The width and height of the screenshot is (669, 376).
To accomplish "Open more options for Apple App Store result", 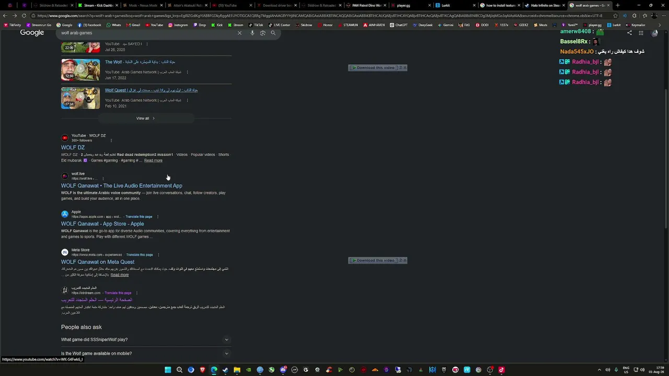I will pyautogui.click(x=157, y=217).
